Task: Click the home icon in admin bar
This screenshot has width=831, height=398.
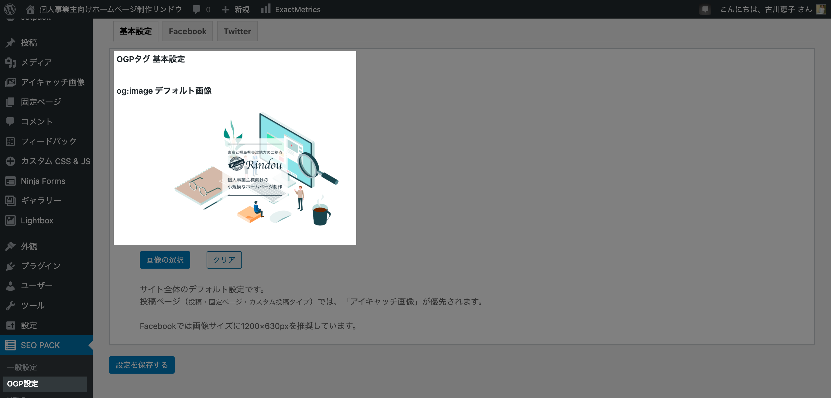Action: pyautogui.click(x=30, y=9)
